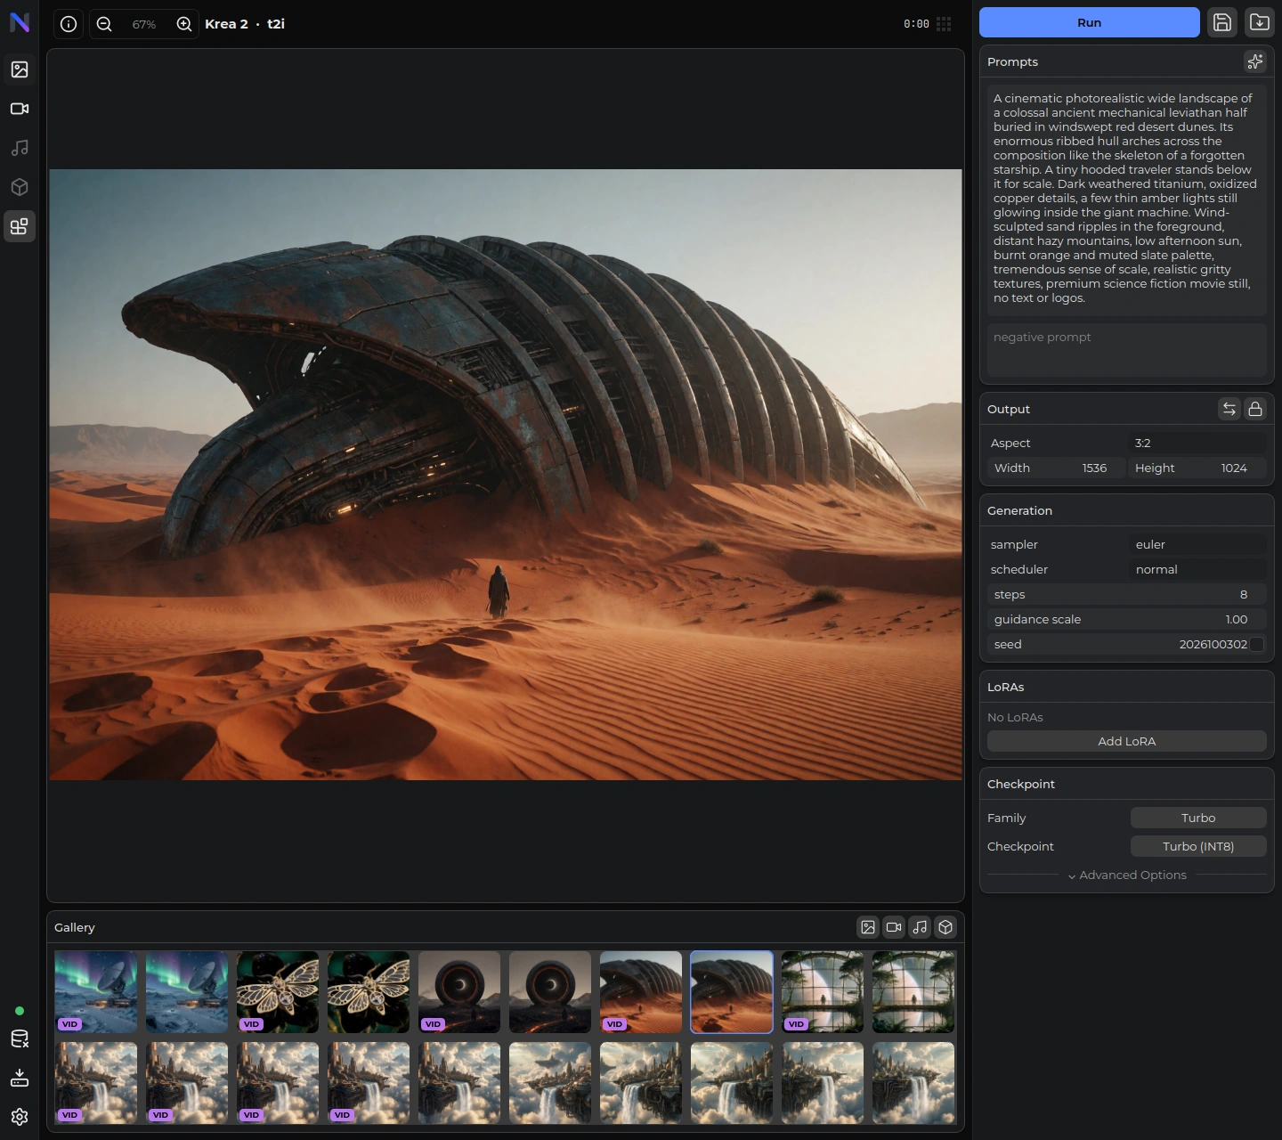Click the grid dots icon near timer
1282x1140 pixels.
pyautogui.click(x=944, y=24)
